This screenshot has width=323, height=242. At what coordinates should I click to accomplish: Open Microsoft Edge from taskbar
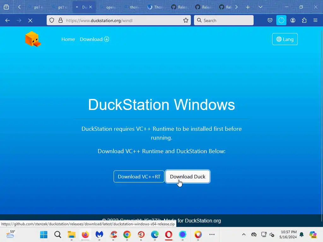point(155,234)
